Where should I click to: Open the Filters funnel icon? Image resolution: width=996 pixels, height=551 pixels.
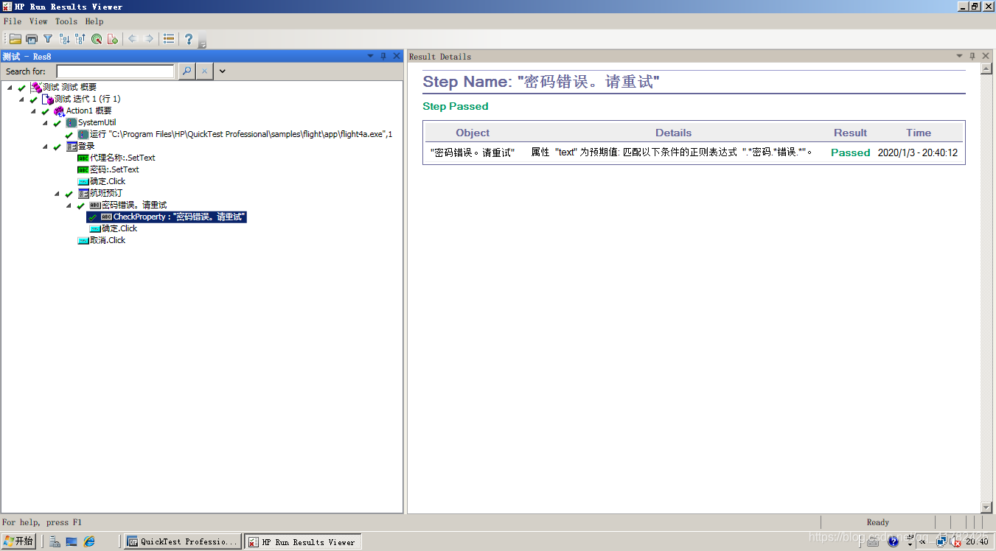coord(48,39)
